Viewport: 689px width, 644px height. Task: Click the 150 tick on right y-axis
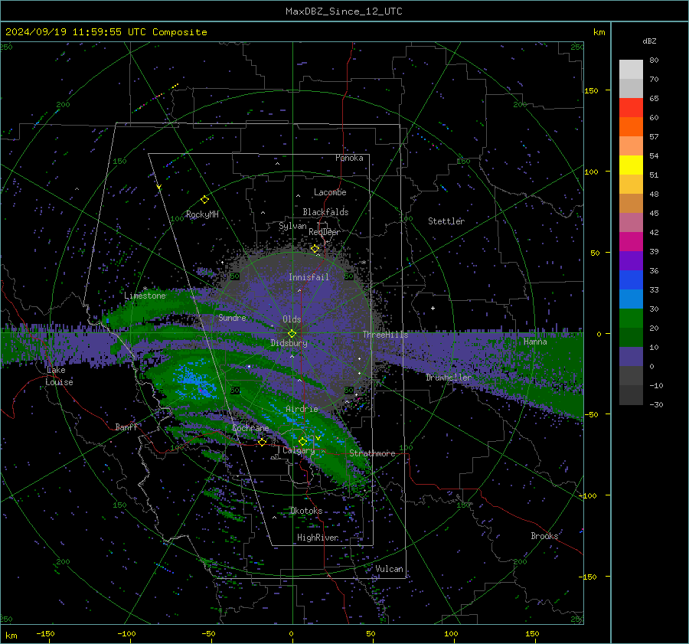(592, 90)
